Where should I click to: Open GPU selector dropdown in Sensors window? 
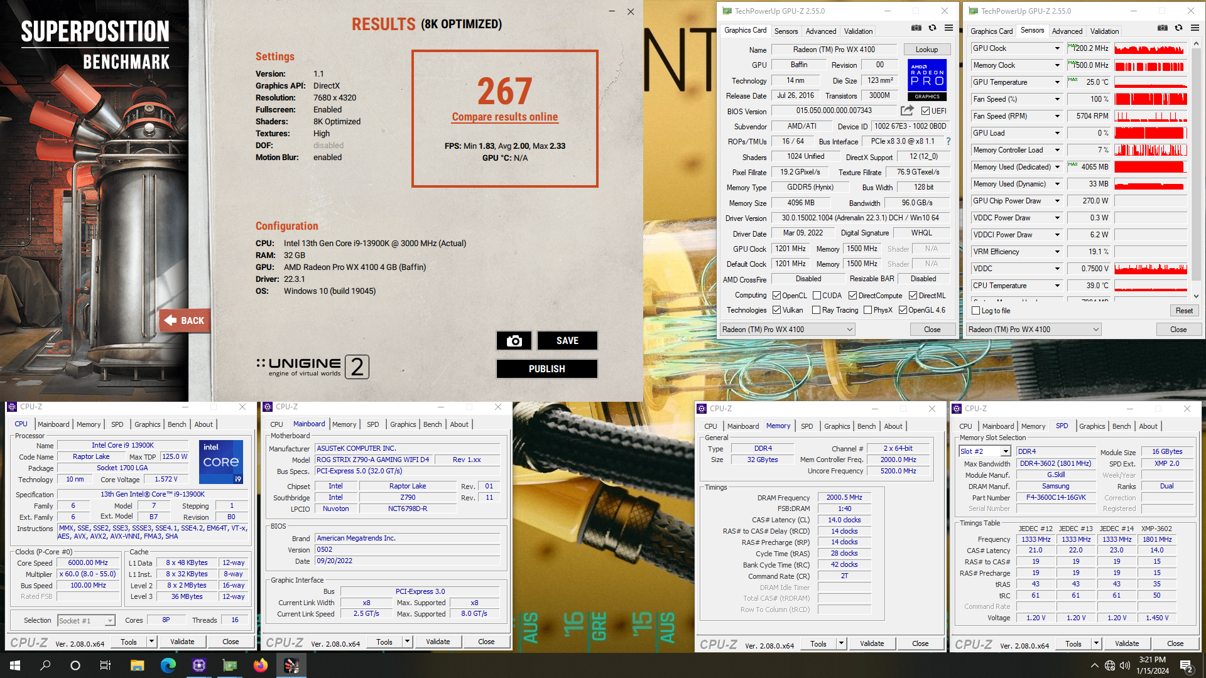coord(1034,330)
